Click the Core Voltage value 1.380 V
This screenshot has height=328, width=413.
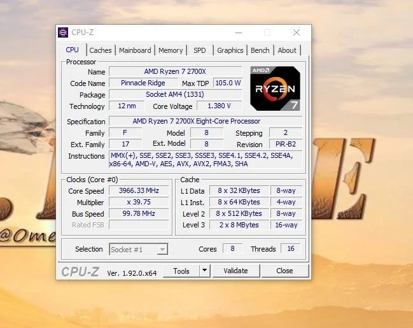pos(220,106)
